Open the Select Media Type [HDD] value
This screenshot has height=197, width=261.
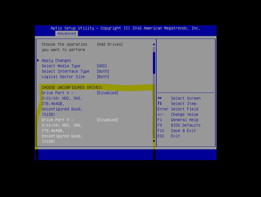pyautogui.click(x=102, y=66)
